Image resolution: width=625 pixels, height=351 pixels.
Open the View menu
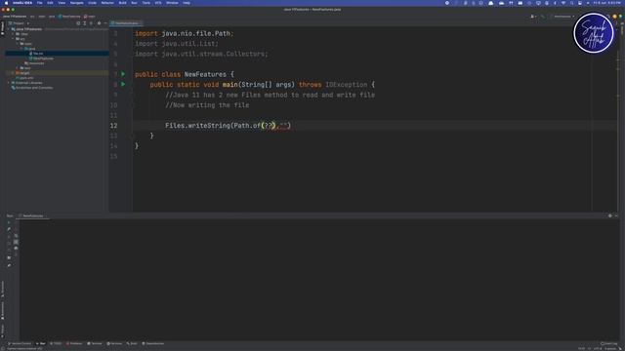click(x=62, y=3)
